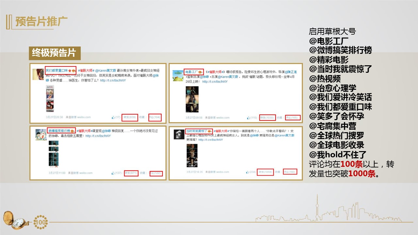Click 转发(1059) repost link
This screenshot has height=235, width=418.
(x=265, y=172)
